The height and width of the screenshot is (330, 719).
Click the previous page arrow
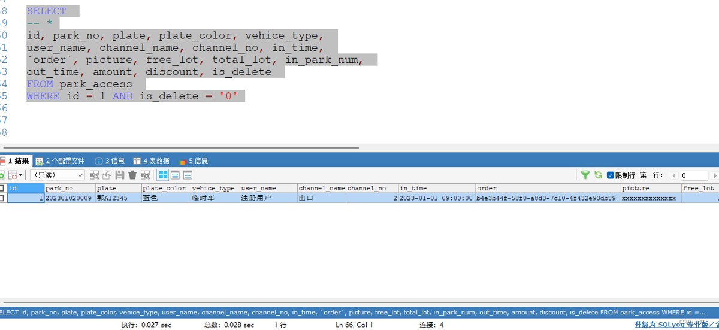tap(674, 175)
